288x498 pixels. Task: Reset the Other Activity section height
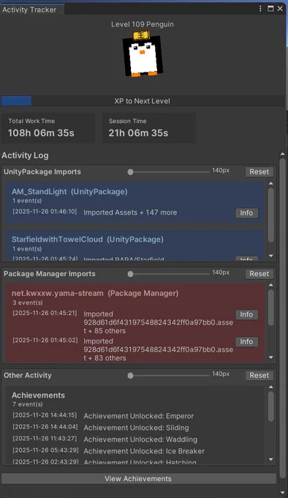pos(259,376)
